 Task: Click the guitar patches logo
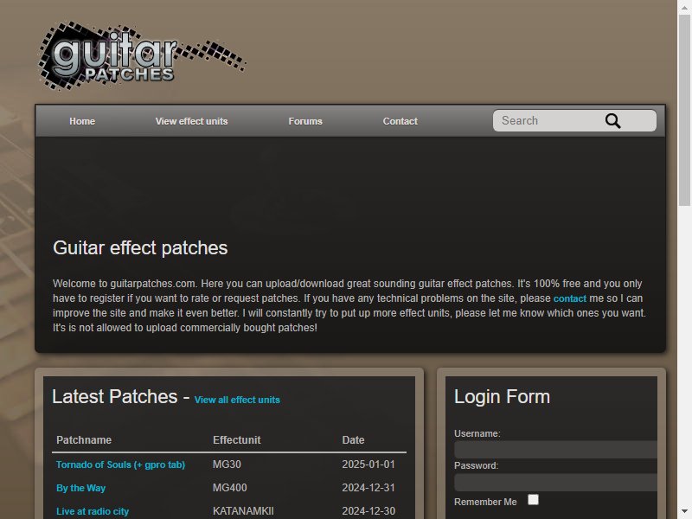click(x=142, y=55)
